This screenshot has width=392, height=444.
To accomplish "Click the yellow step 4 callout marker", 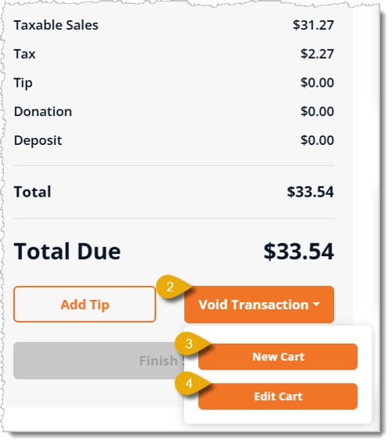I will click(x=190, y=383).
